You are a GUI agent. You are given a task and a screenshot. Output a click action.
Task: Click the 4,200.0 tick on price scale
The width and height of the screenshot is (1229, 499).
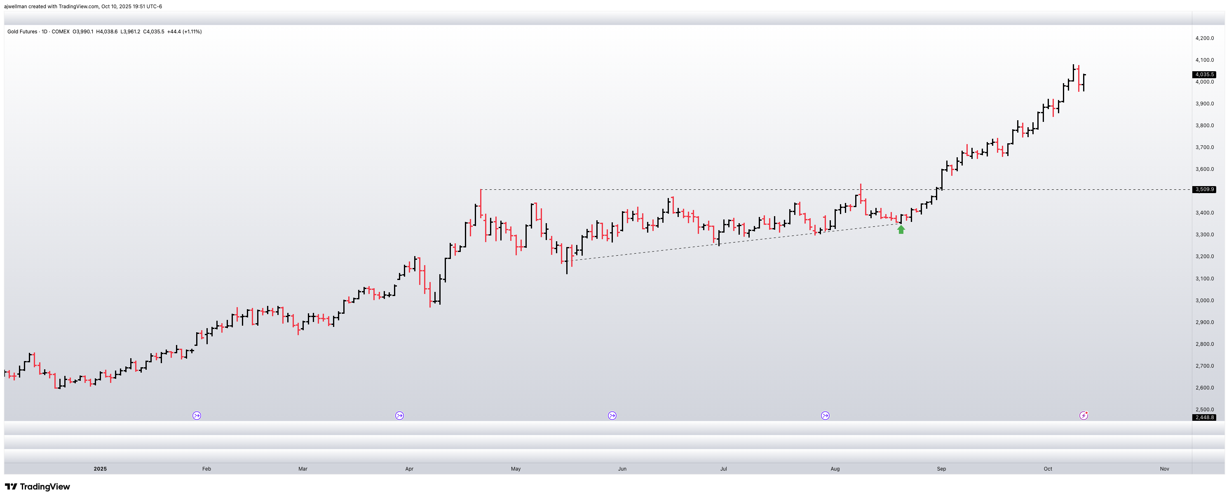pyautogui.click(x=1204, y=38)
